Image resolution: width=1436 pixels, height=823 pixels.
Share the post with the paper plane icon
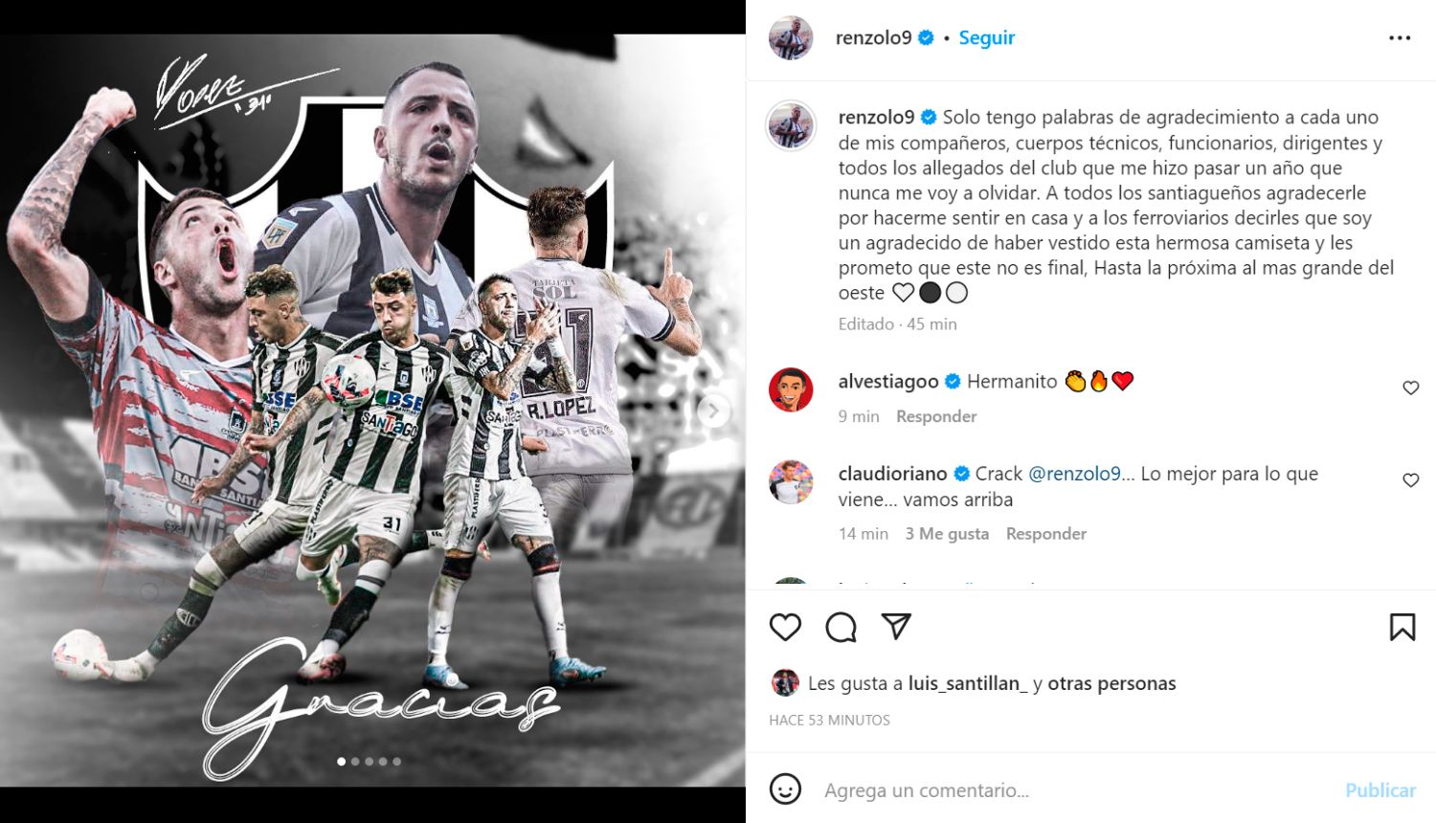(x=896, y=627)
